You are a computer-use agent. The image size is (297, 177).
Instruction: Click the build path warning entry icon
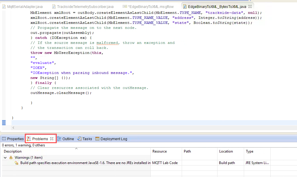pyautogui.click(x=17, y=163)
